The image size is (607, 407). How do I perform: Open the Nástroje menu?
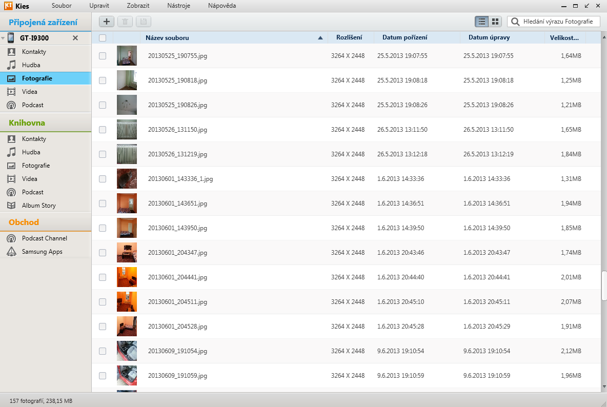click(x=178, y=6)
